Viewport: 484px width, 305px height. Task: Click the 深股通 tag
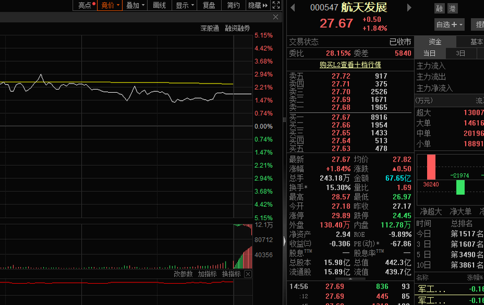210,28
